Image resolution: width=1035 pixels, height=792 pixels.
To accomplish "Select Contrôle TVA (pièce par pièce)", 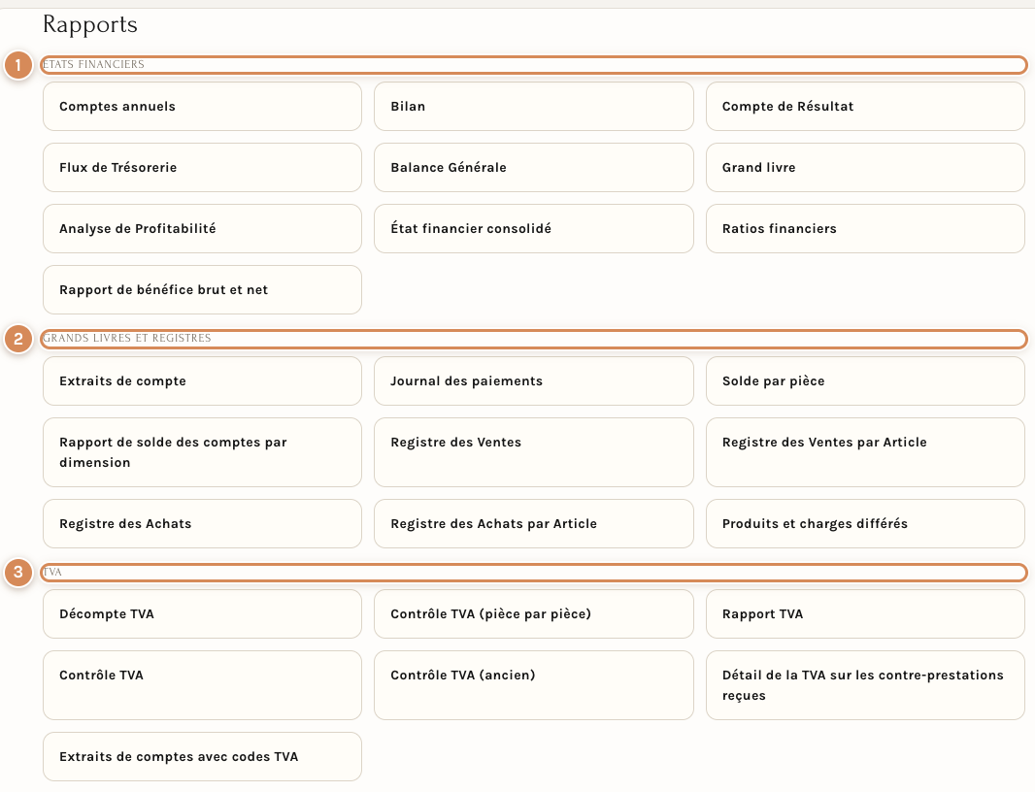I will [533, 613].
